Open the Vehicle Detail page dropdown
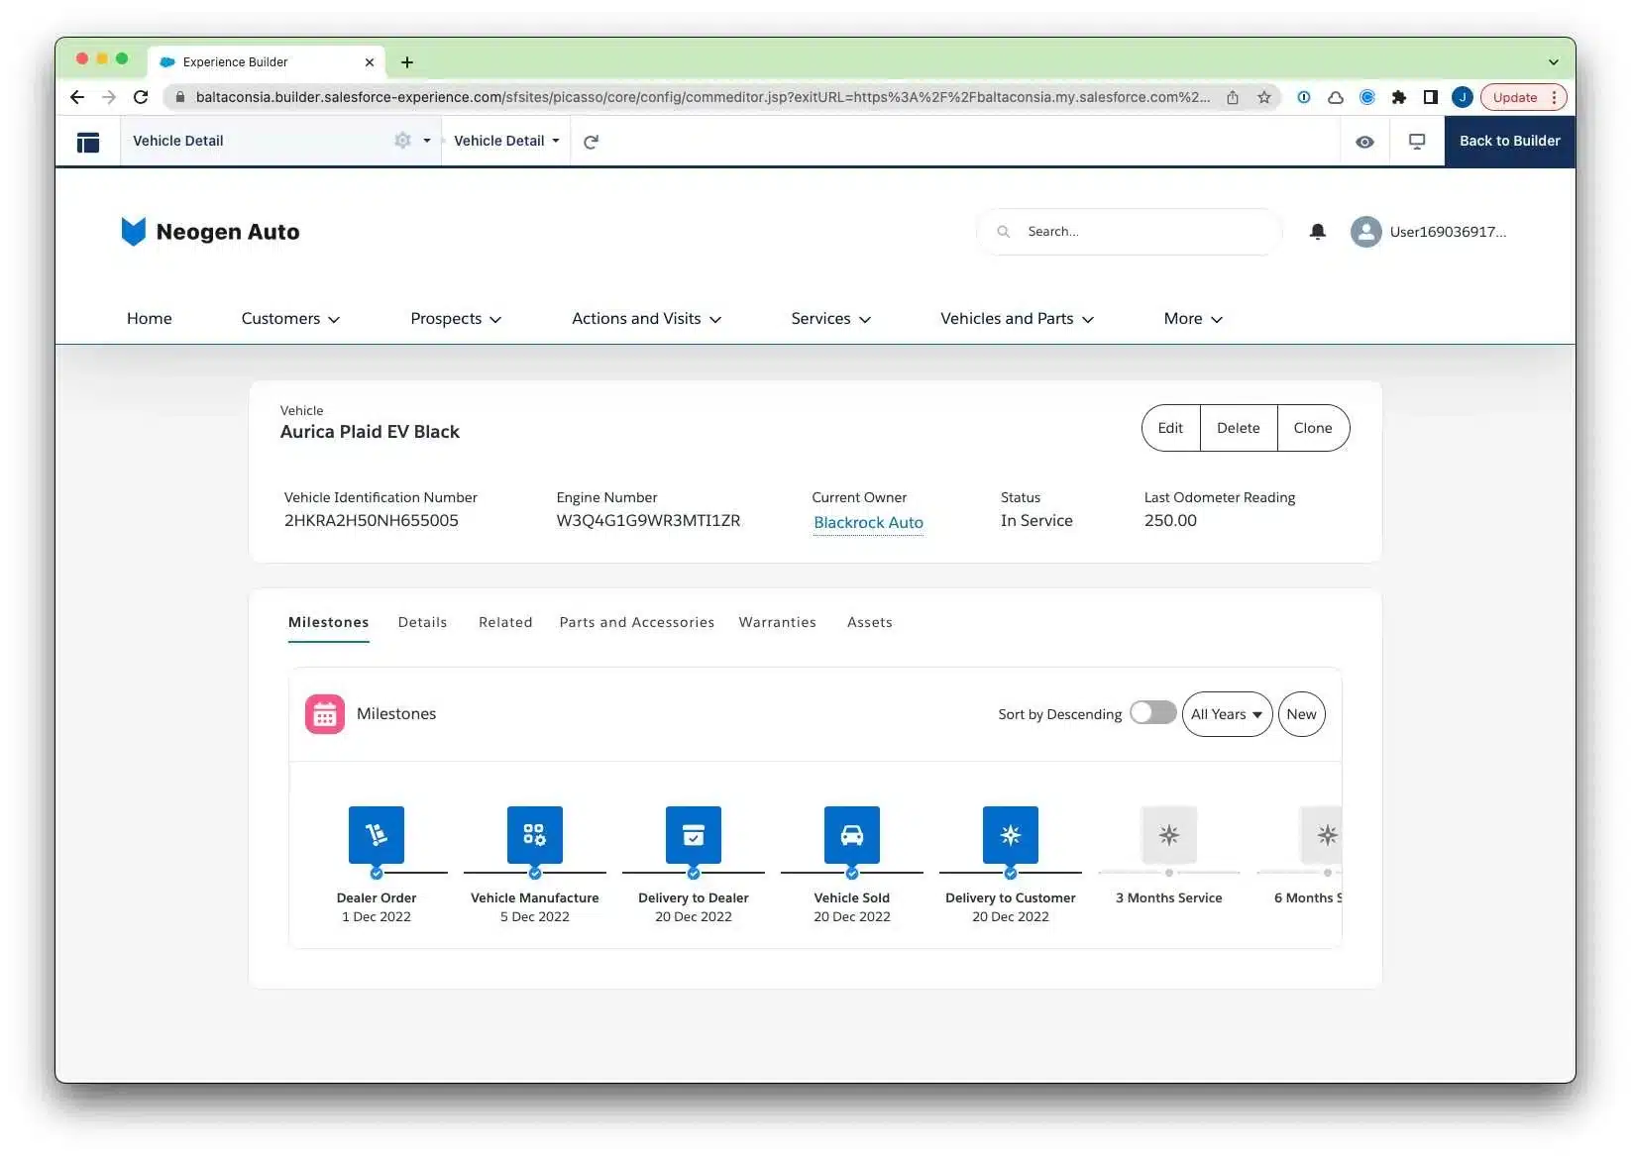 506,141
